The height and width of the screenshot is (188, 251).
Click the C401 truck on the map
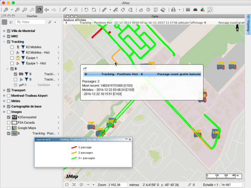[91, 127]
